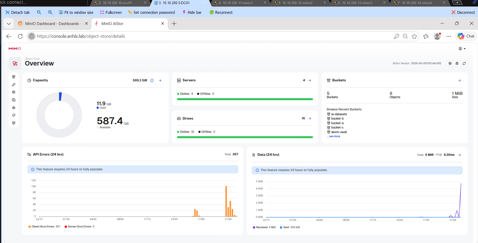Open the fingerprint Identity icon in sidebar

14,92
